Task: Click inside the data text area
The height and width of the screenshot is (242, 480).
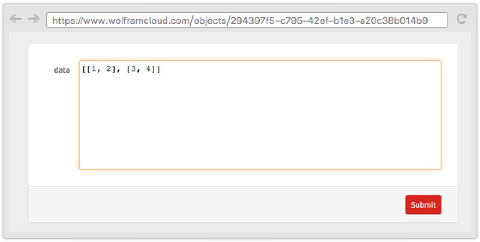Action: 260,115
